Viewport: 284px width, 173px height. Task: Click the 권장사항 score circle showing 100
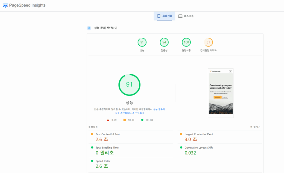pyautogui.click(x=186, y=42)
